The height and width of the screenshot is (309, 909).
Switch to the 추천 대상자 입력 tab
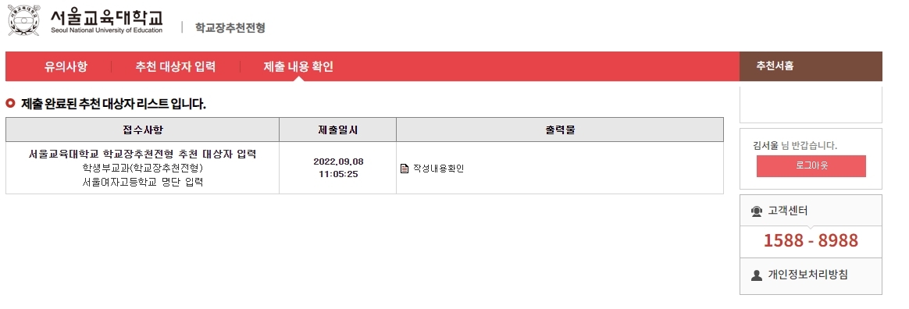coord(176,66)
